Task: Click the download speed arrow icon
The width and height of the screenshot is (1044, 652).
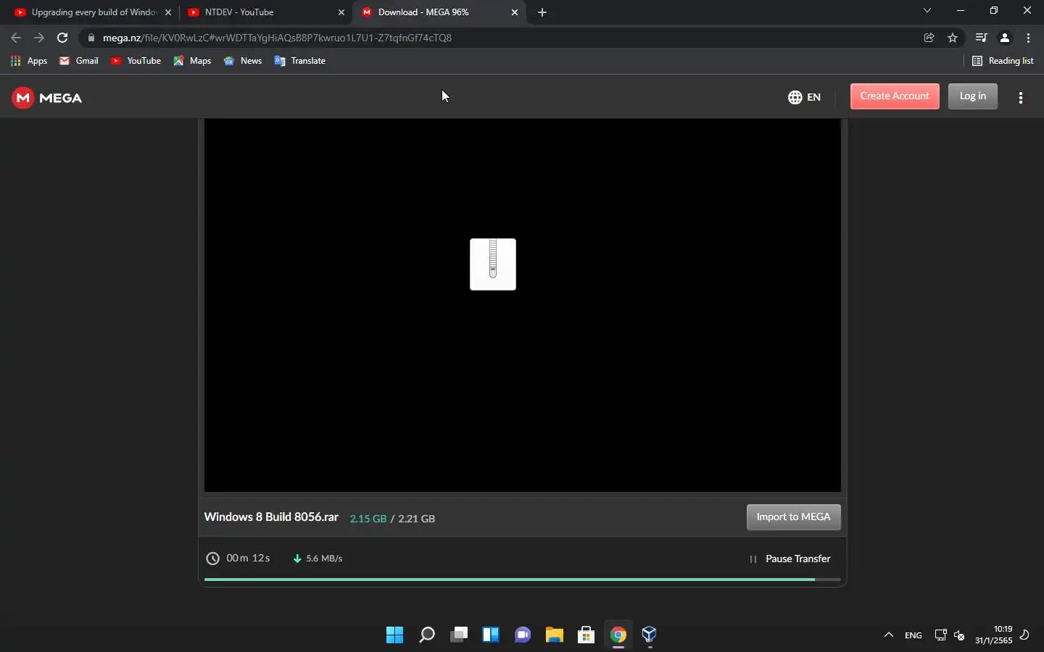Action: (297, 559)
